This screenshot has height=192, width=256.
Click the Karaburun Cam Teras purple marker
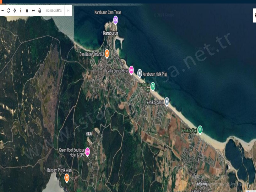(116, 20)
